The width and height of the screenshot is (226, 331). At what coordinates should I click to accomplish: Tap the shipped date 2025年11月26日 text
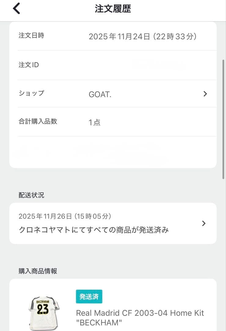tap(65, 216)
